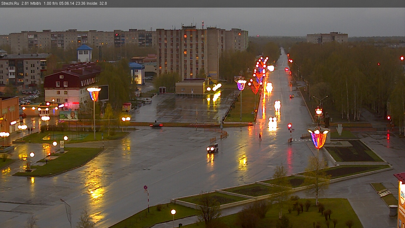Image resolution: width=405 pixels, height=228 pixels.
Task: Select the "05.06.14" date stamp
Action: point(67,3)
